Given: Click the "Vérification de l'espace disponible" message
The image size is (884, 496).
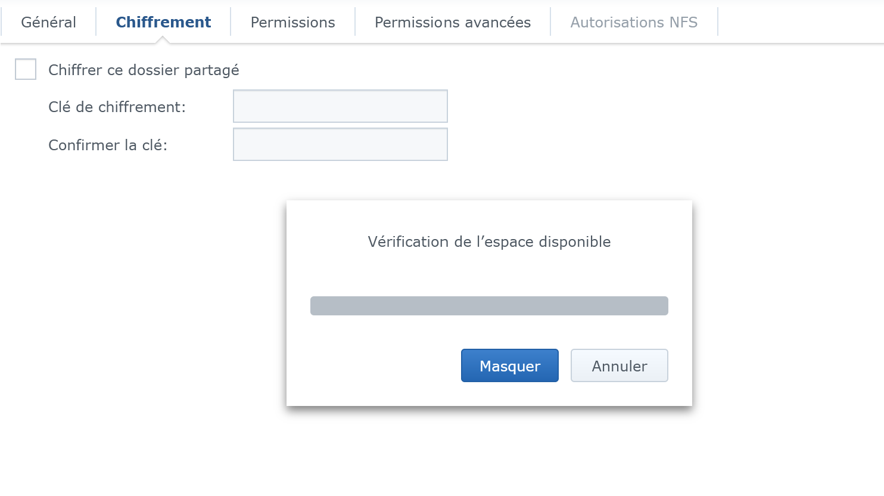Looking at the screenshot, I should (489, 242).
